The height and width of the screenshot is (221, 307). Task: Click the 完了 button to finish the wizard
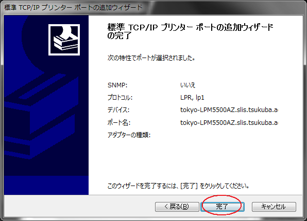coord(223,207)
